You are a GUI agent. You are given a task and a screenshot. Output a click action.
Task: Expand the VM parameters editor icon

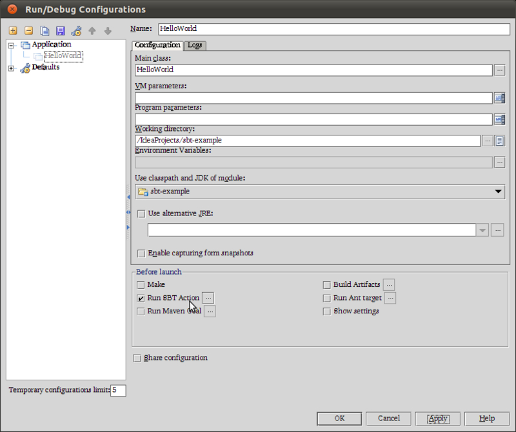[x=499, y=98]
